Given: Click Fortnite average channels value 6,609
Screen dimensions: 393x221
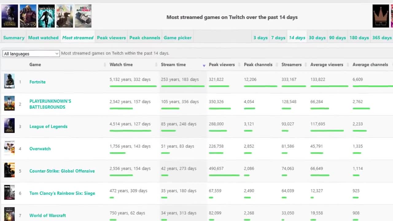Looking at the screenshot, I should click(358, 79).
